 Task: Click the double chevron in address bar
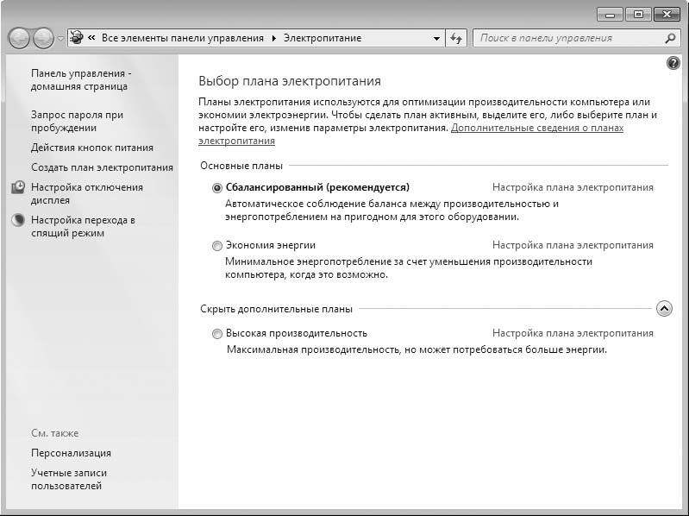[x=91, y=38]
